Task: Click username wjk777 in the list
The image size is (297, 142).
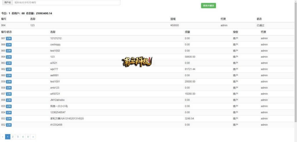Action: (x=55, y=69)
